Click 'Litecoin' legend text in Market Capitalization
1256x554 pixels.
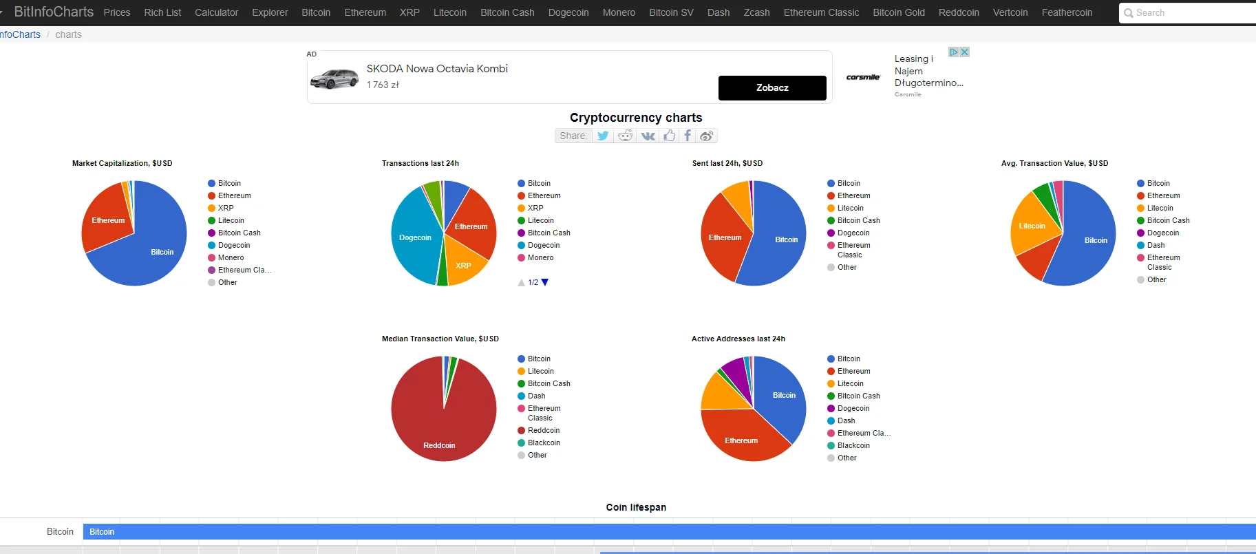(231, 221)
